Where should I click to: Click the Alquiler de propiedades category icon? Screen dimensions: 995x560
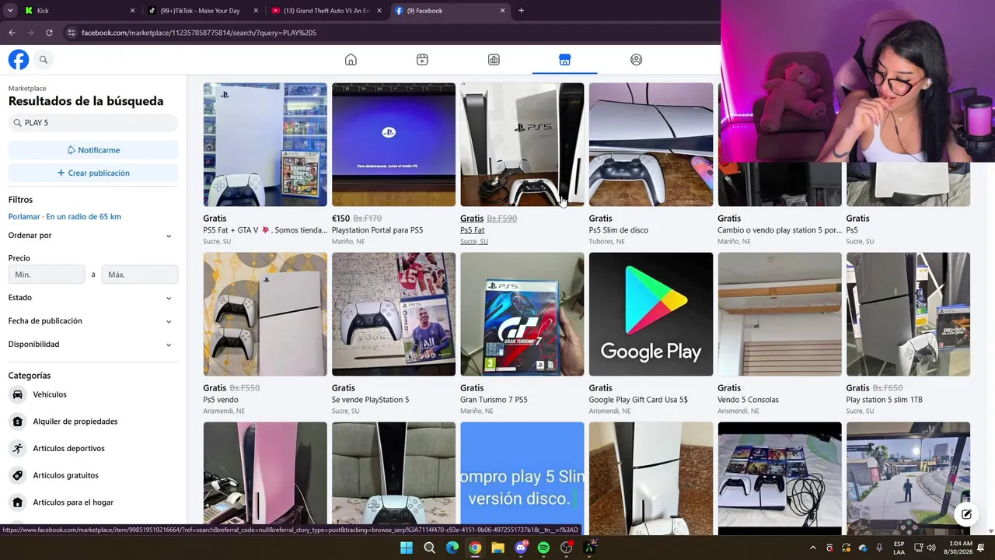(18, 422)
